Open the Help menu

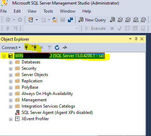click(x=87, y=11)
